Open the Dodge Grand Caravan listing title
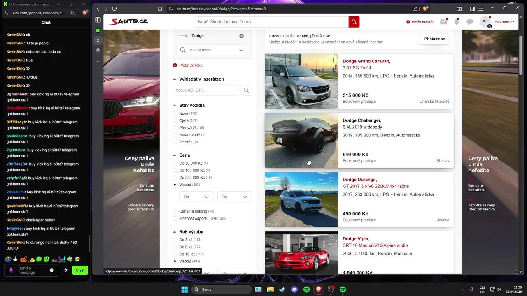Screen dimensions: 527x296 coord(366,61)
